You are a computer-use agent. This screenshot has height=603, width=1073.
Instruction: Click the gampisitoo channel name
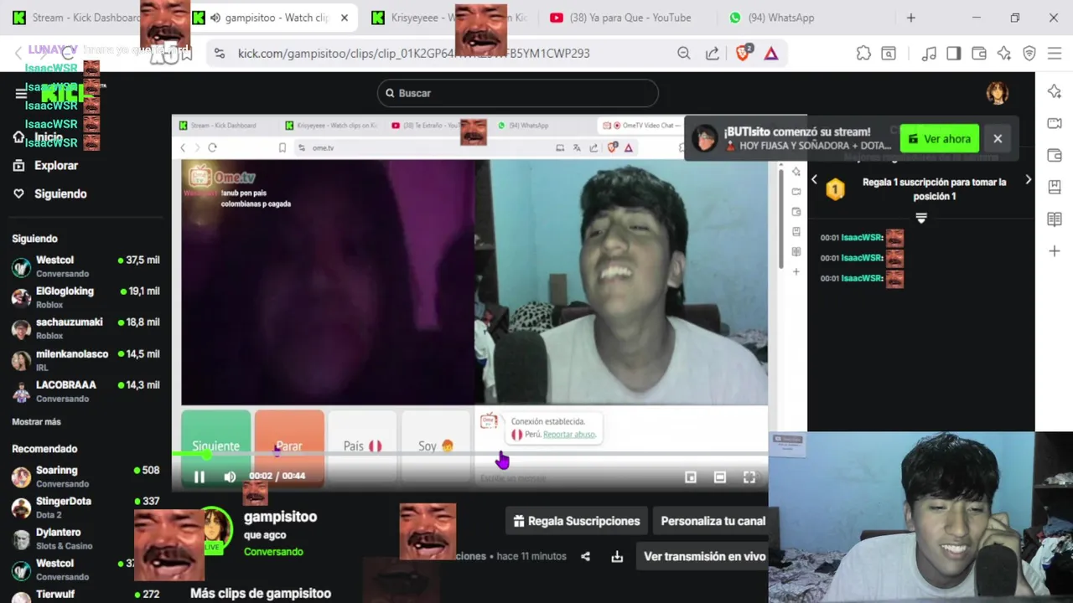click(280, 517)
